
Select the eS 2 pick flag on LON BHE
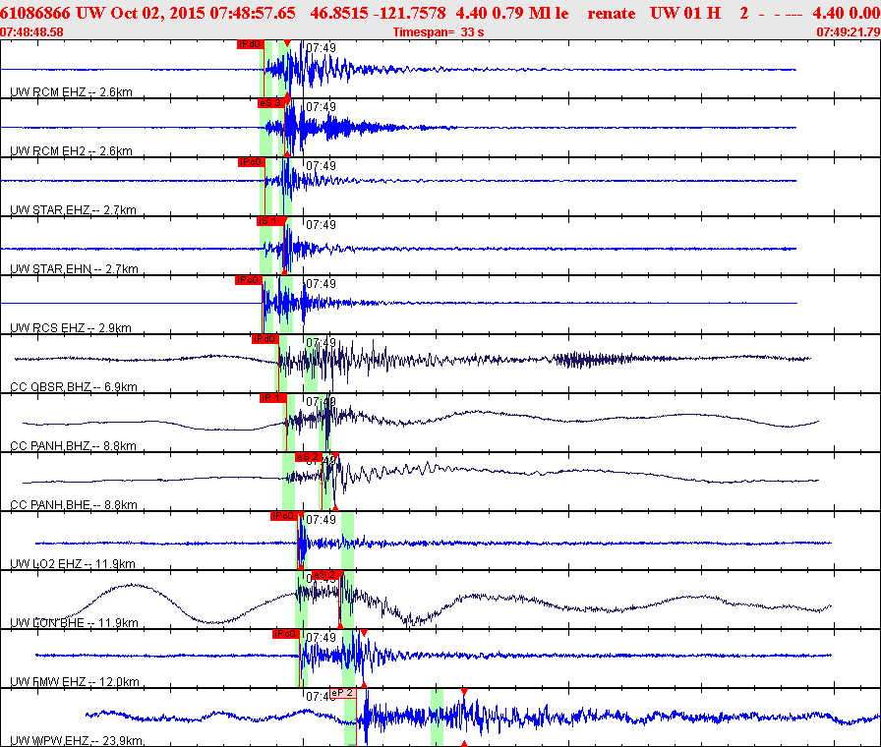pyautogui.click(x=325, y=575)
